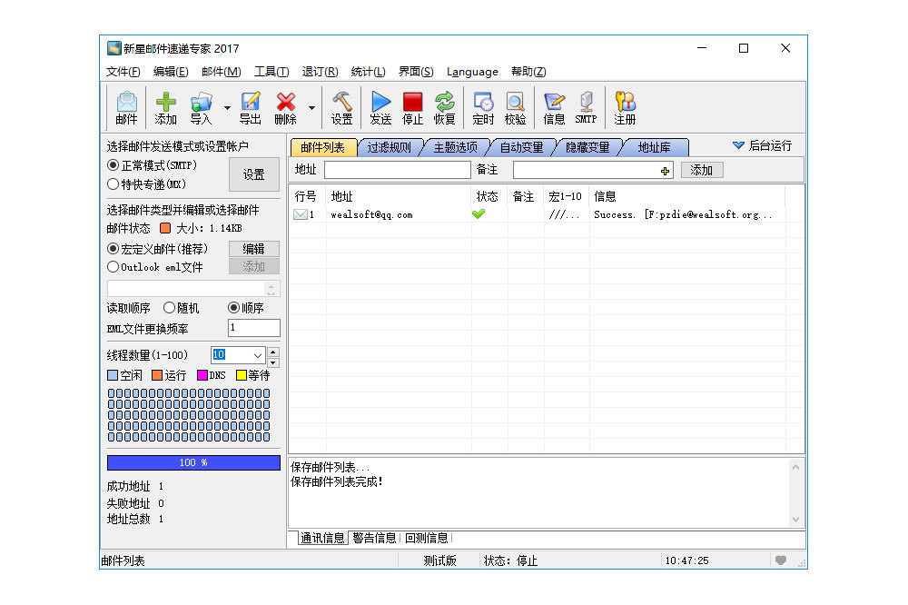Click the 后台运行 background run link

pyautogui.click(x=762, y=145)
